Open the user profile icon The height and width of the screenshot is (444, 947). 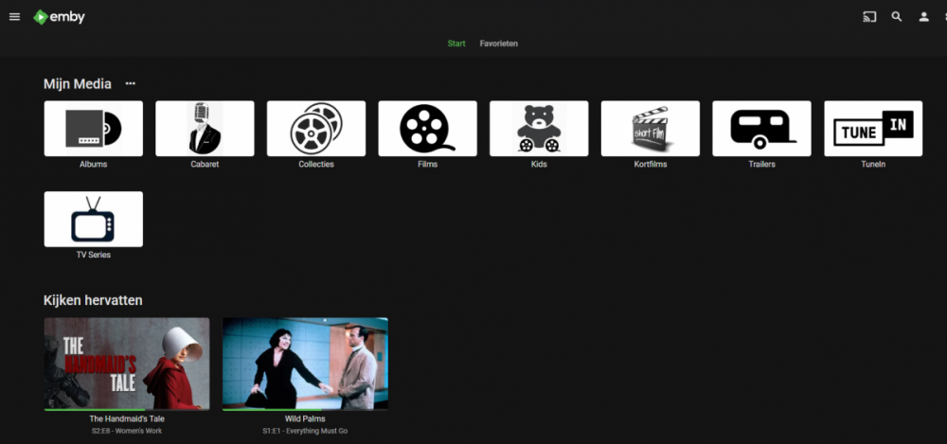924,17
